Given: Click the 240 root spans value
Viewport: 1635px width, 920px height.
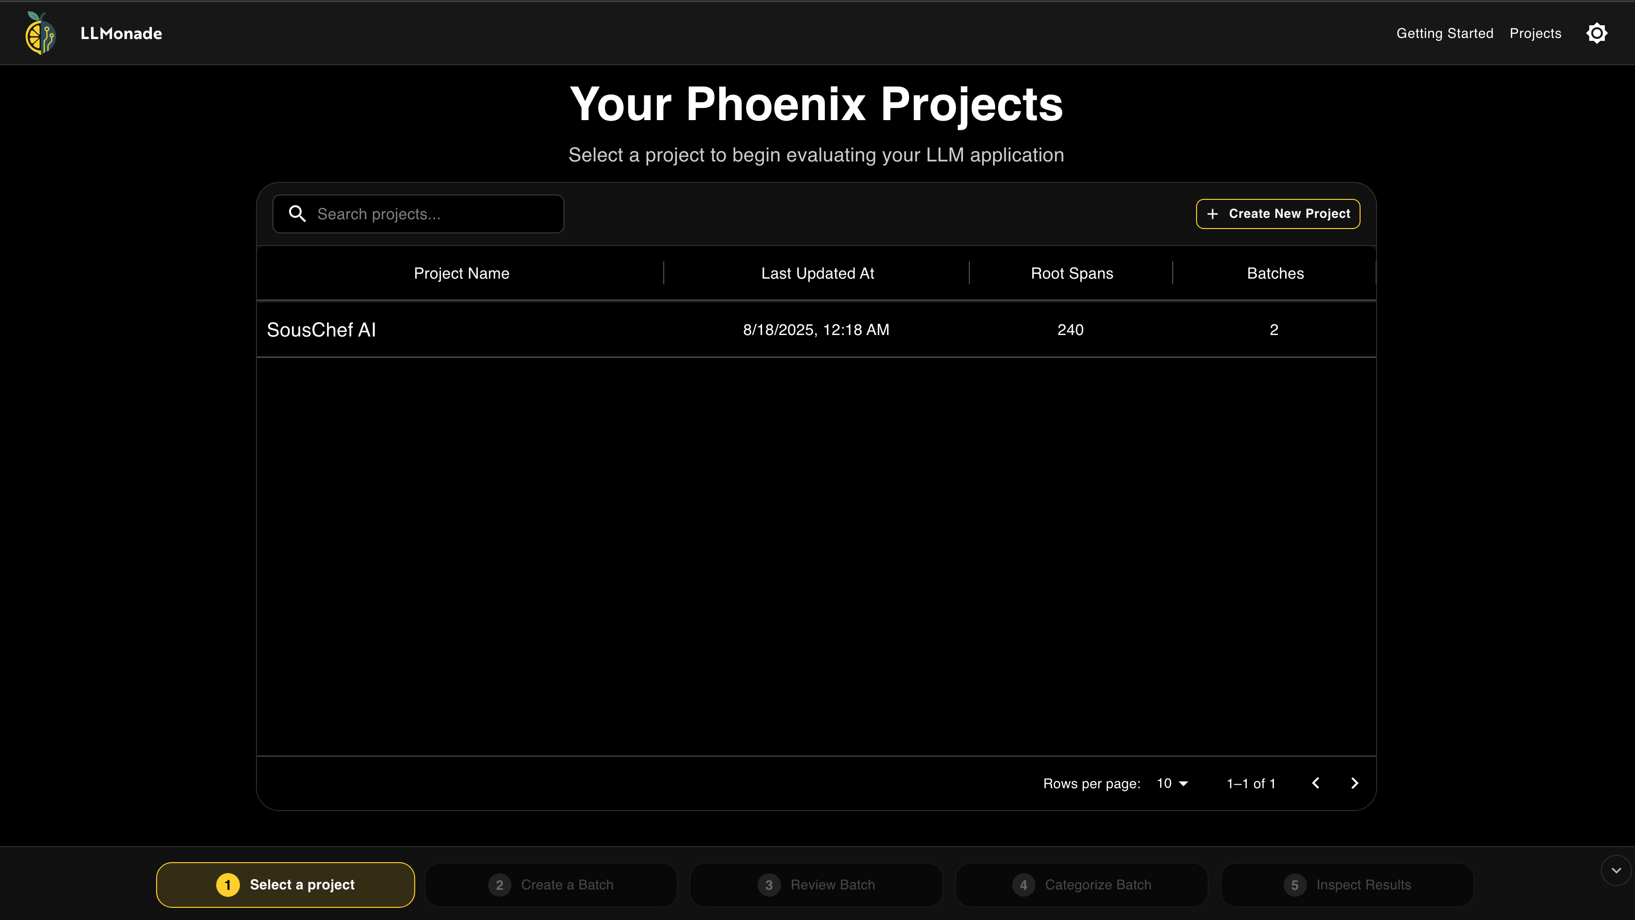Looking at the screenshot, I should 1070,330.
